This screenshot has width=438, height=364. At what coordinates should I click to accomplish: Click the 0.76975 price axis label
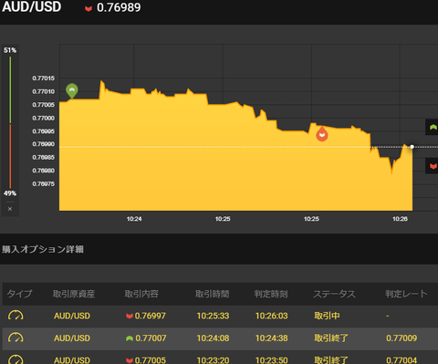44,184
